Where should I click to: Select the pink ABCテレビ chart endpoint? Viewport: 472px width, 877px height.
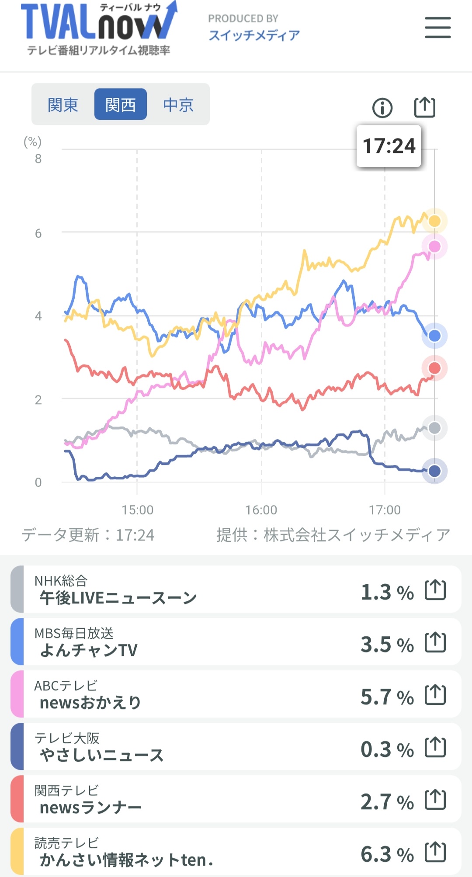434,246
